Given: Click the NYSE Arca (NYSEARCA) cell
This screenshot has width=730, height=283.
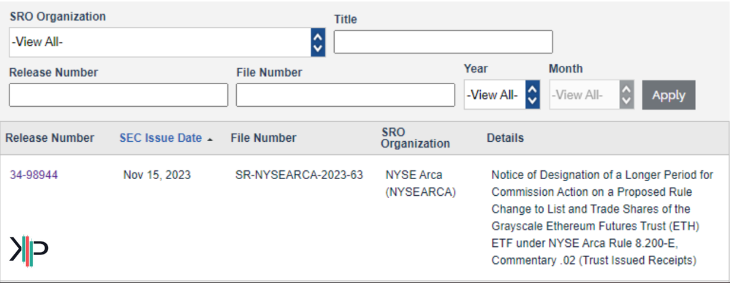Looking at the screenshot, I should [x=420, y=183].
